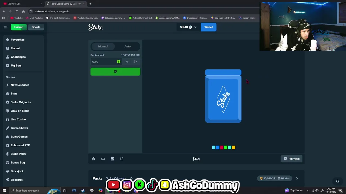The height and width of the screenshot is (194, 346).
Task: Click the Live Casino icon
Action: coord(8,119)
